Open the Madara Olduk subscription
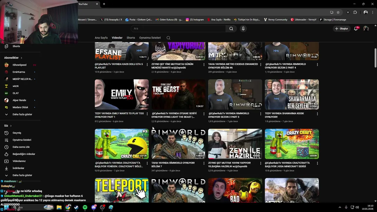Screen dimensions: 377x212 (x=20, y=107)
